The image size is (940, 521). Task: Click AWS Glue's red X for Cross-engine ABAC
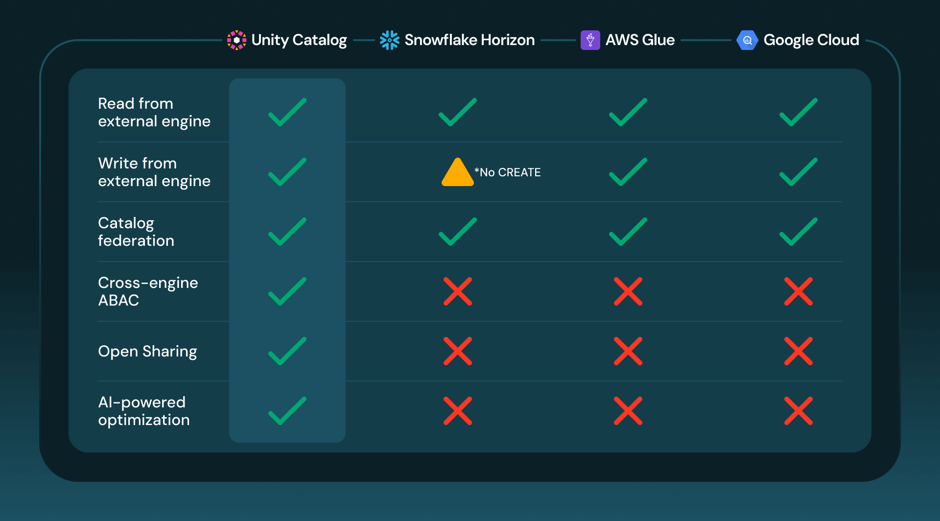628,291
